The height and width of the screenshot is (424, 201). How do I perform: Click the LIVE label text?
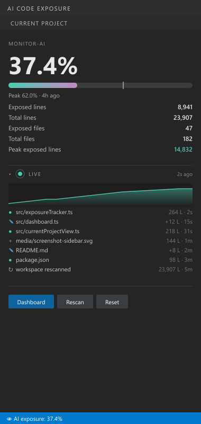point(35,174)
